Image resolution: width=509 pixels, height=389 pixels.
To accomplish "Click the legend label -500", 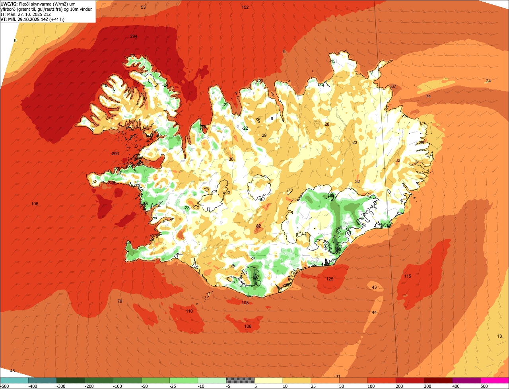I will pos(4,386).
